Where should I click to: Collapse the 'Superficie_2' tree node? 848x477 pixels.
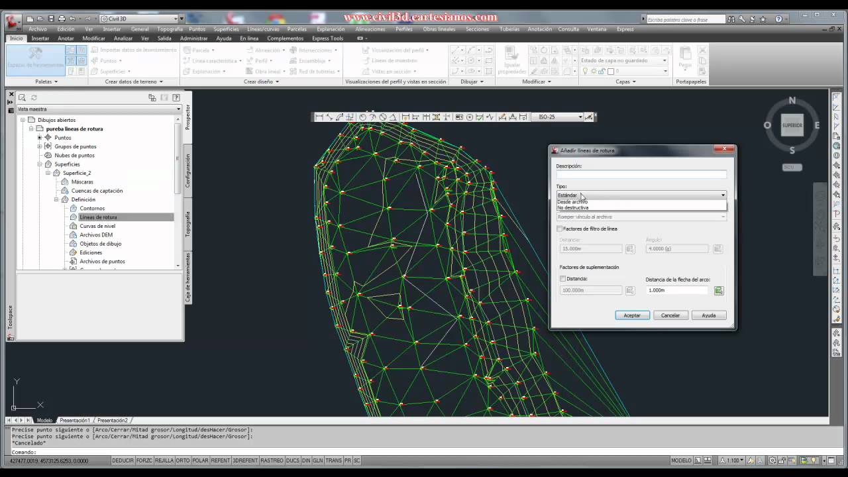(48, 173)
